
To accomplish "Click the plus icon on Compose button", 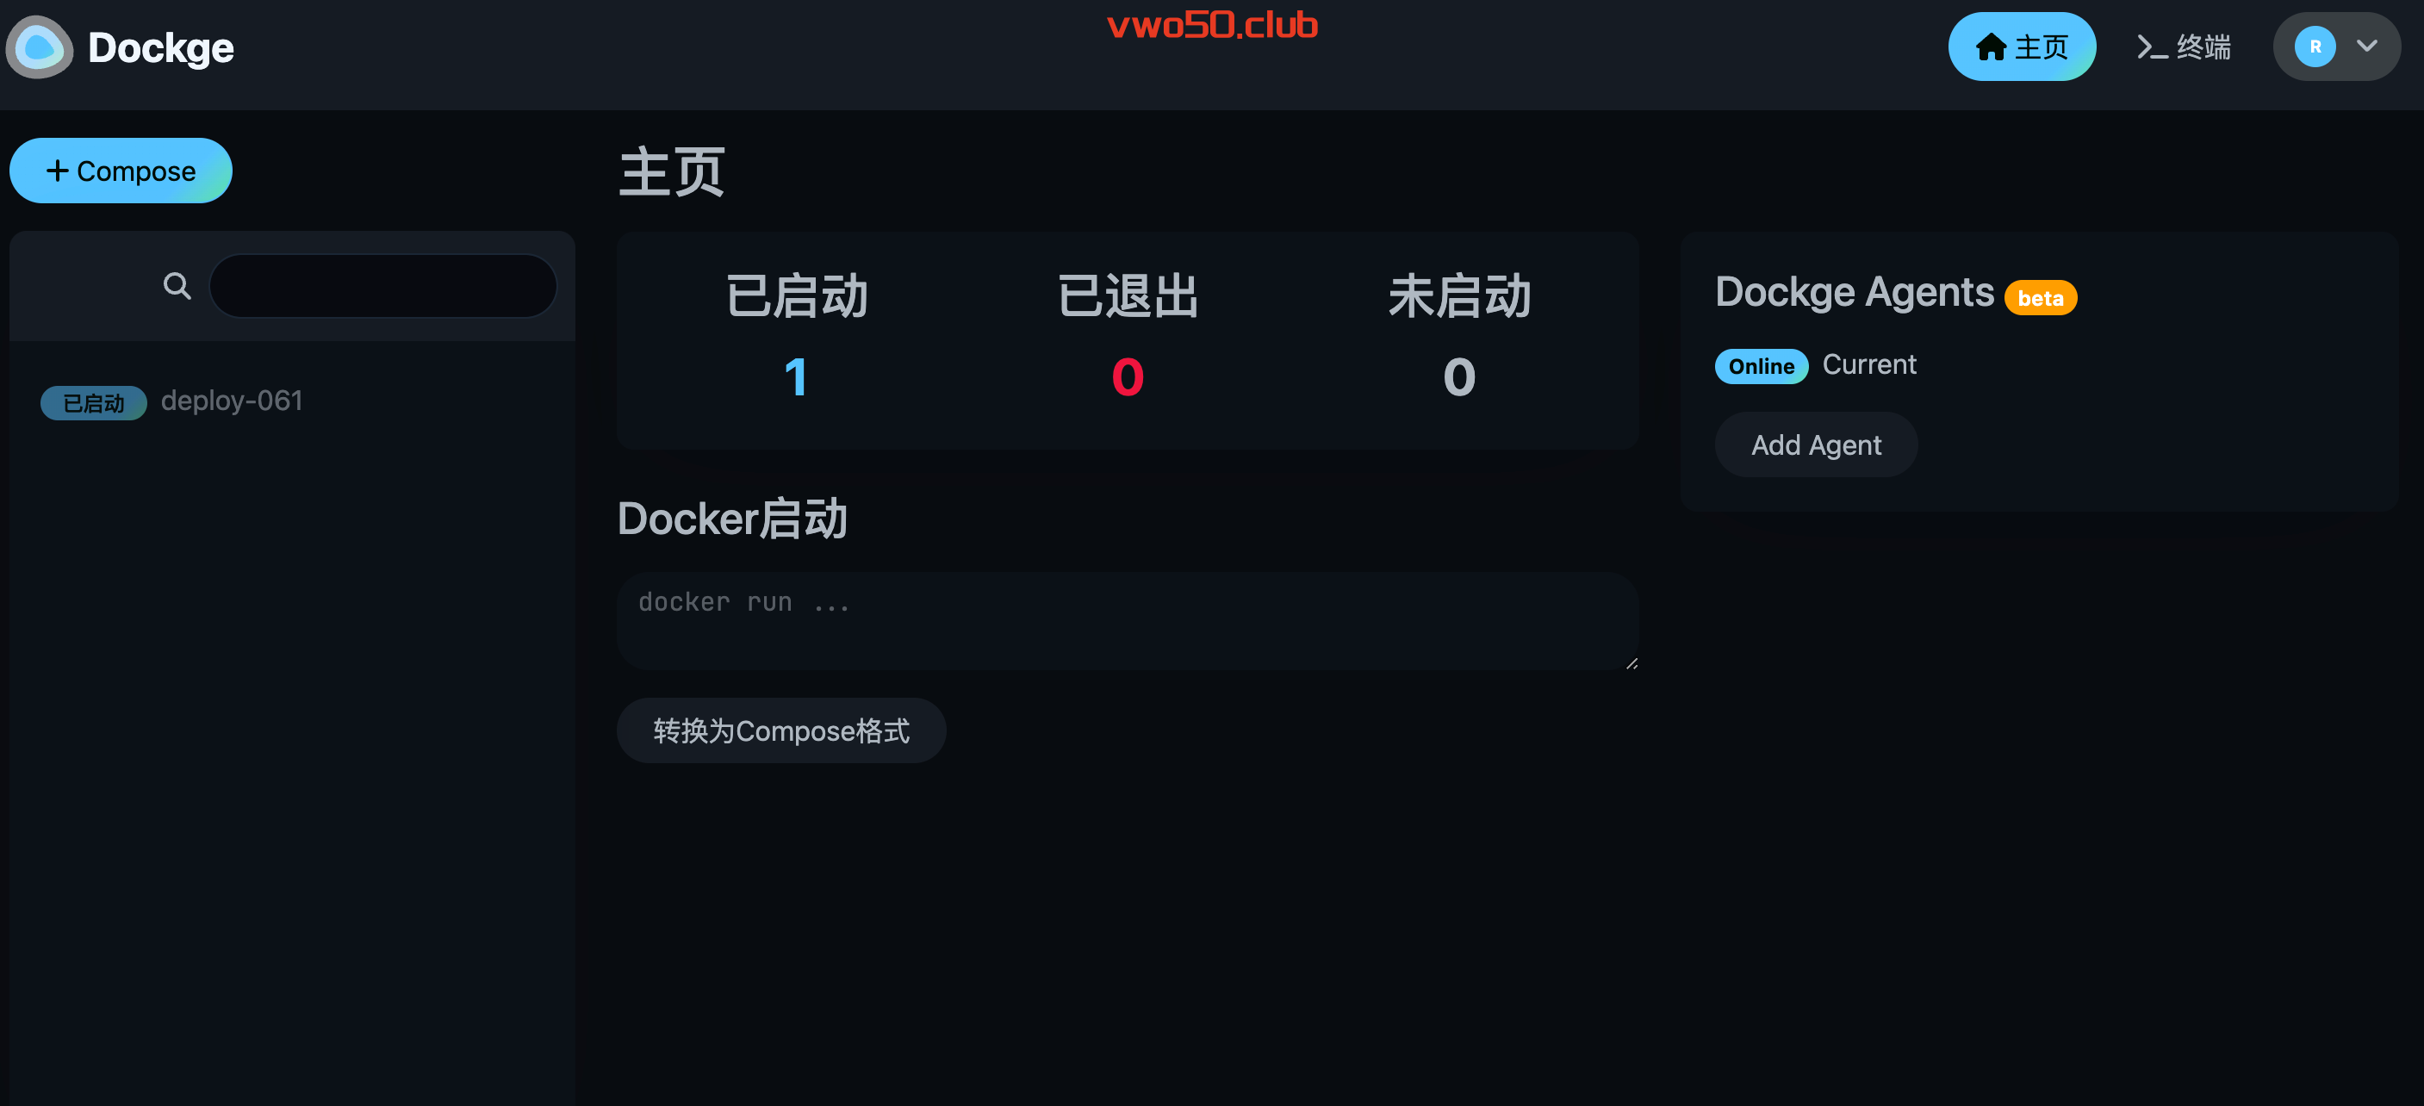I will click(58, 171).
